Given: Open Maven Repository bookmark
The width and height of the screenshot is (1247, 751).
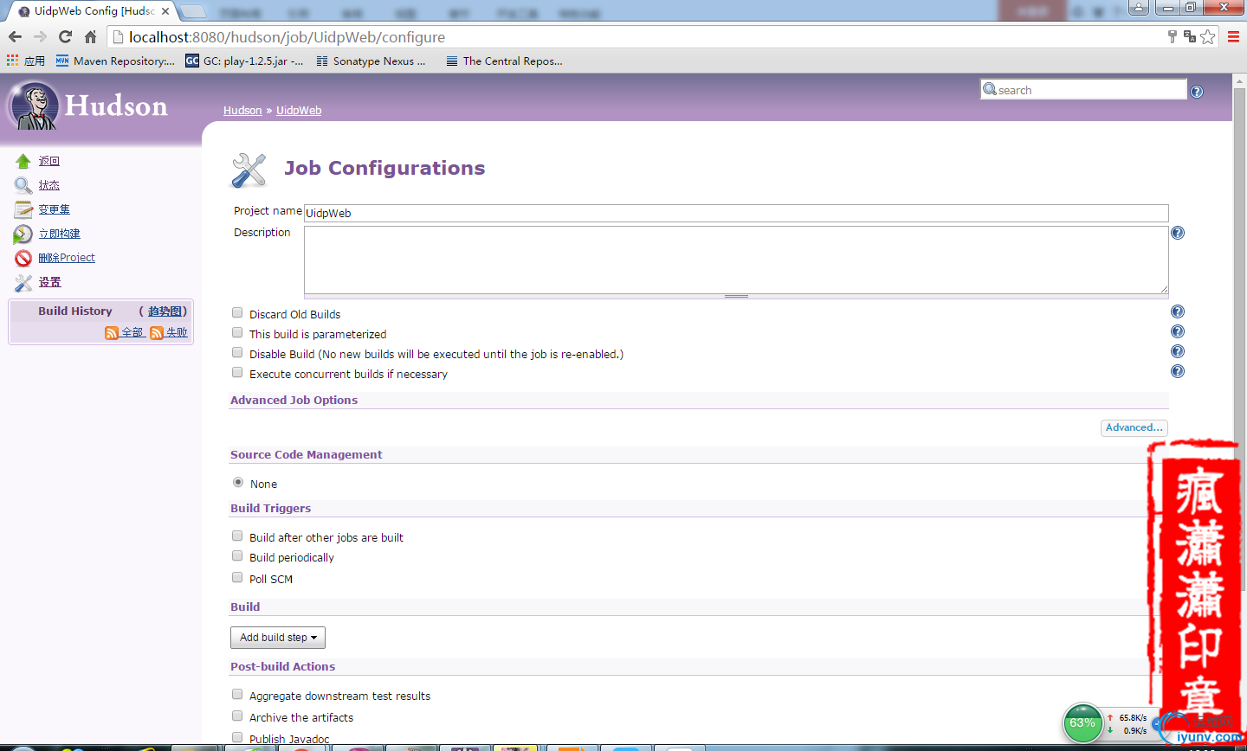Looking at the screenshot, I should (115, 61).
